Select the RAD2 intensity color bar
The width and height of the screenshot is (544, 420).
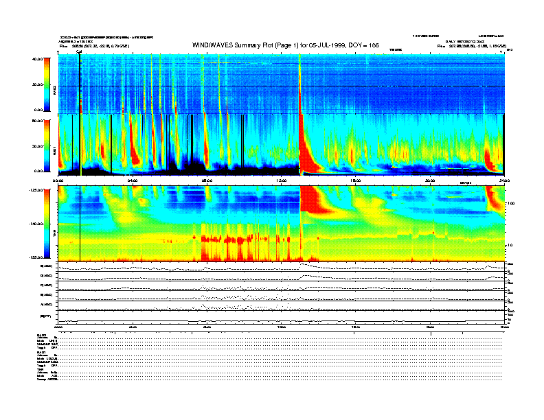click(47, 84)
